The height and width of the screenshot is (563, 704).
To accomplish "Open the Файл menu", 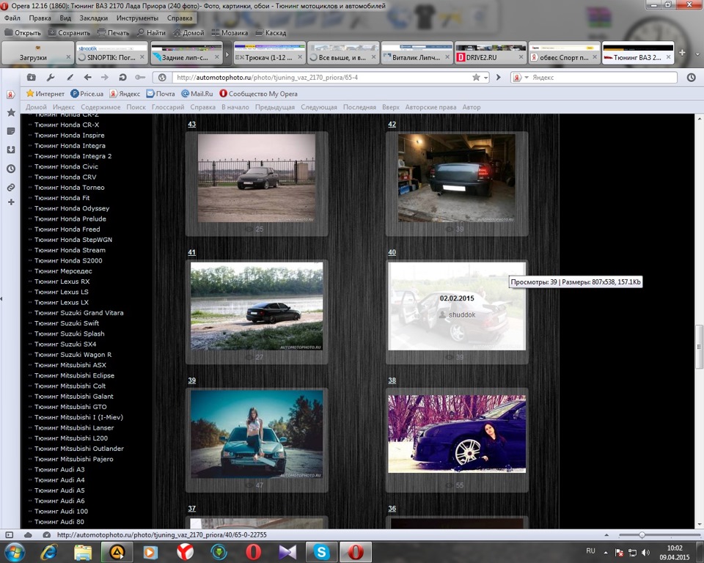I will coord(12,18).
